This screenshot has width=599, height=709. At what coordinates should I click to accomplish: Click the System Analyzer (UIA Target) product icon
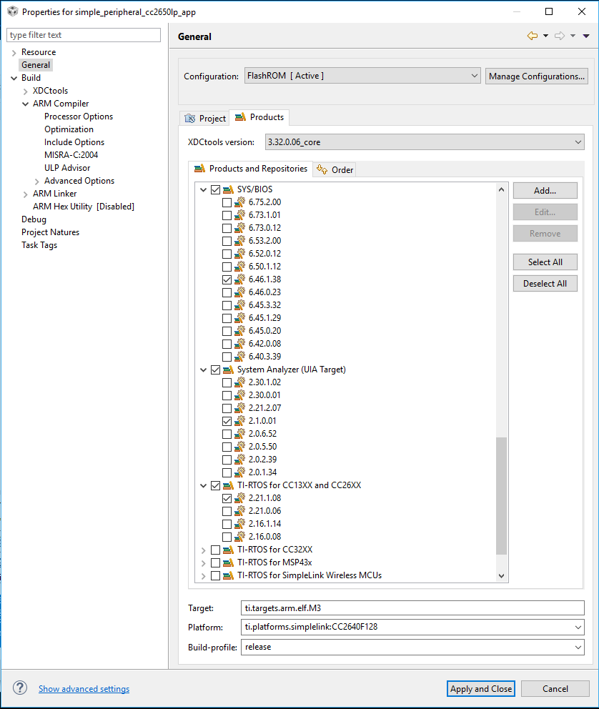click(x=228, y=370)
